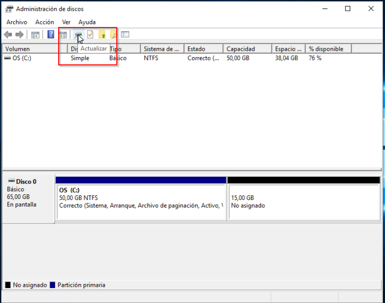Click the Forward arrow toolbar icon
The height and width of the screenshot is (303, 385).
(x=19, y=35)
